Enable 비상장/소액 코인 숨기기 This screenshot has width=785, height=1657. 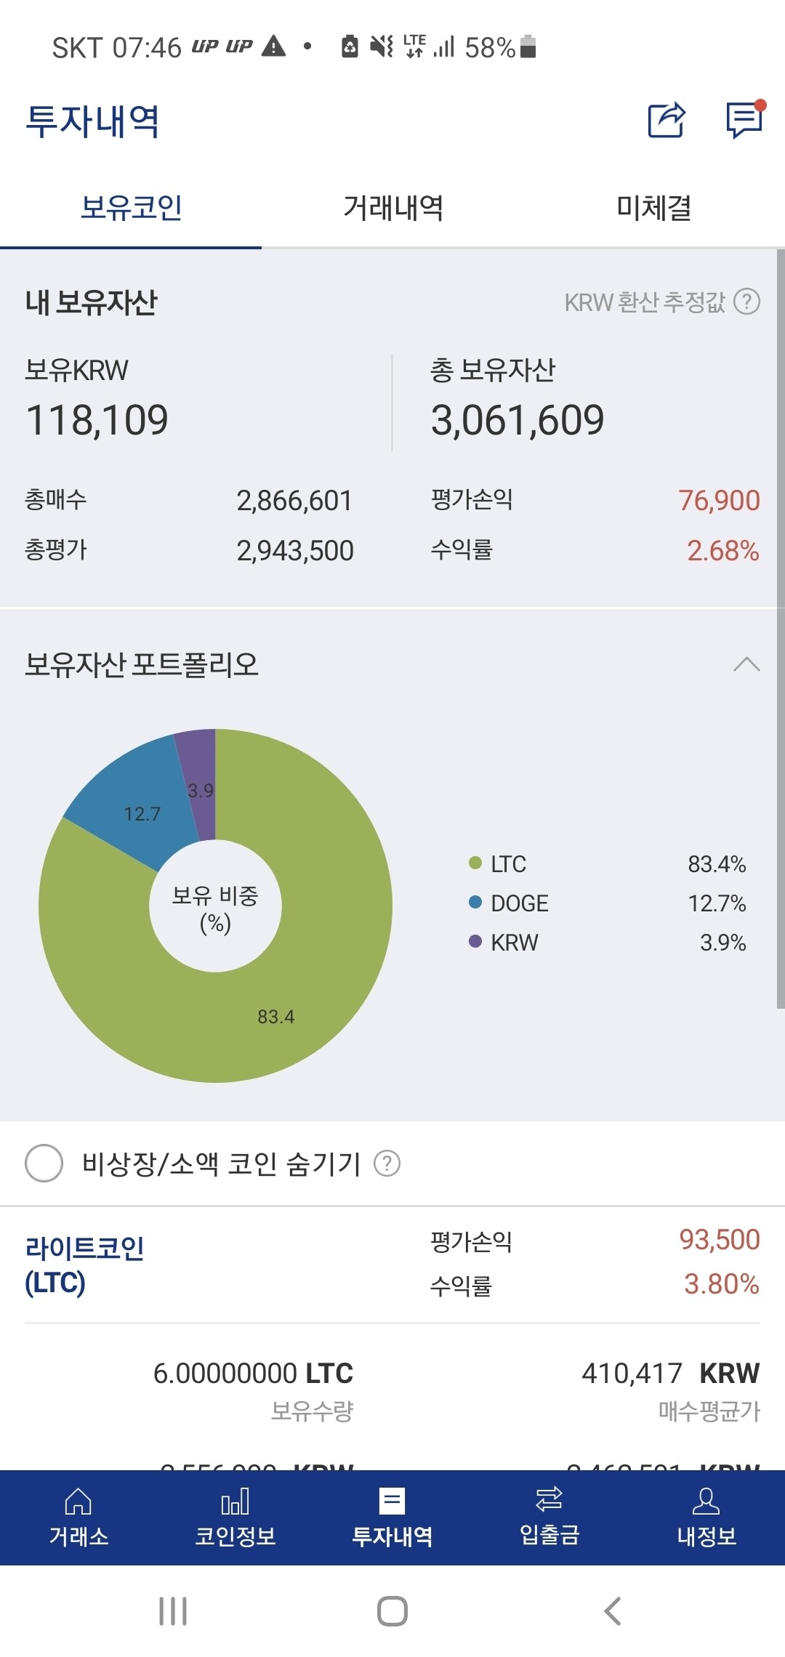[x=44, y=1163]
